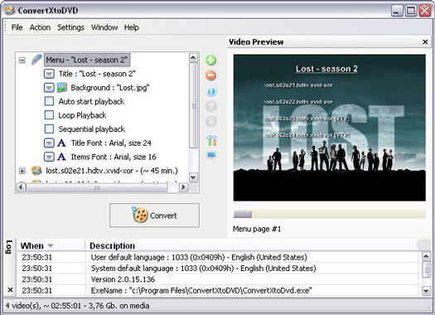
Task: Enable Sequential playback checkbox
Action: tap(49, 128)
